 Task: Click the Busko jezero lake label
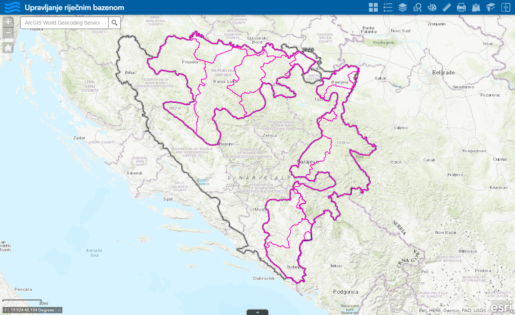[203, 182]
